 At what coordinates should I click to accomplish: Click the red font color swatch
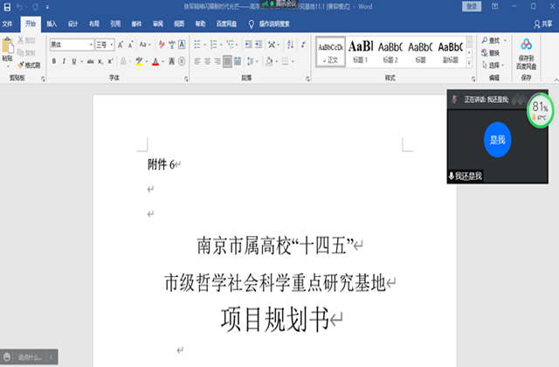pyautogui.click(x=155, y=62)
